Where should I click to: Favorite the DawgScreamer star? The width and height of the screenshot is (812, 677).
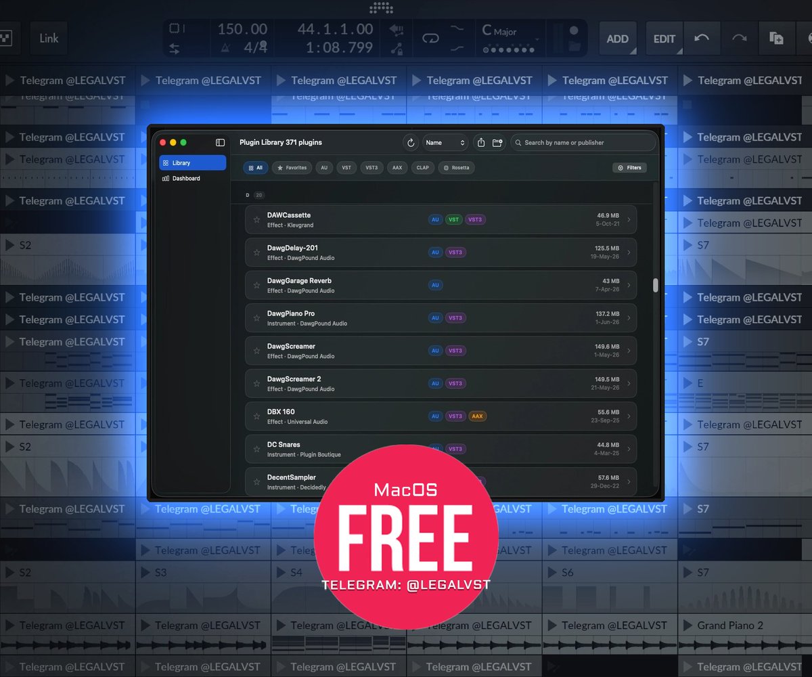coord(256,351)
